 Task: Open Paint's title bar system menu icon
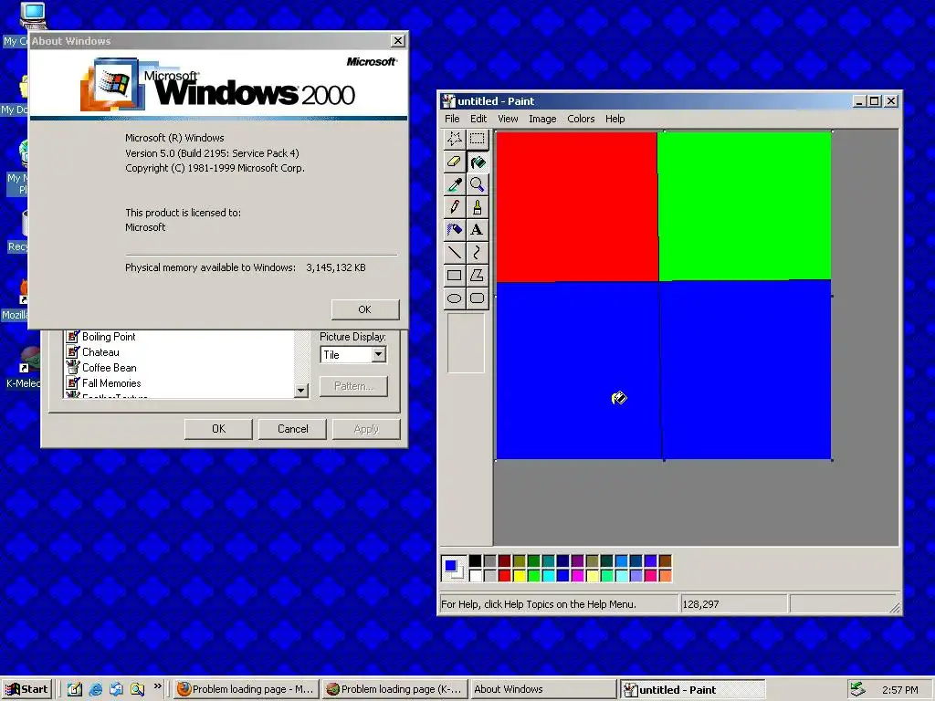tap(448, 101)
